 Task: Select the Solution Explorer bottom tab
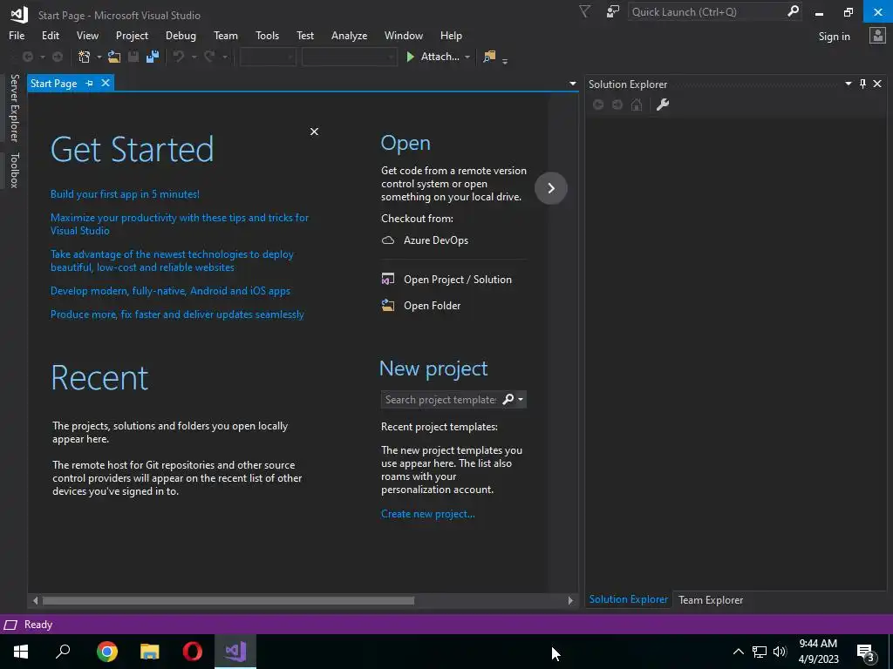pyautogui.click(x=628, y=599)
